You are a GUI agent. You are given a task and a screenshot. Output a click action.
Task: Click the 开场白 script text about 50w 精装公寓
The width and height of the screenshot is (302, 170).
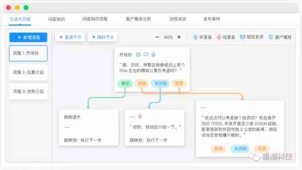[x=152, y=68]
